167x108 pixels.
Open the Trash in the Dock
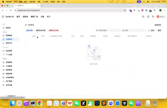point(155,103)
